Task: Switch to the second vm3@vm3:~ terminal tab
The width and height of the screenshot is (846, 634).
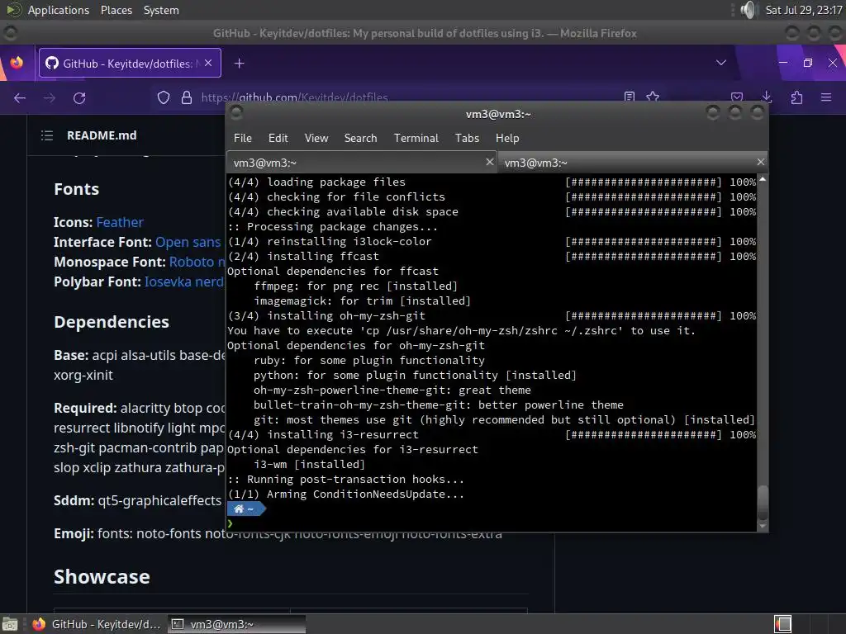Action: (x=626, y=163)
